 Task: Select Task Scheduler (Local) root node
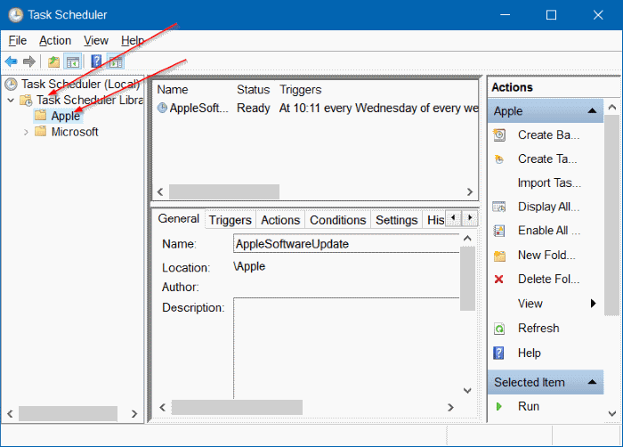pos(80,84)
